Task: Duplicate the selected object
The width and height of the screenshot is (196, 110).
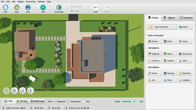Action: 76,7
